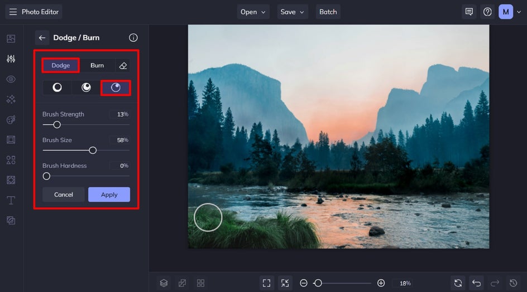Image resolution: width=527 pixels, height=292 pixels.
Task: Click the Brush Size 58% value field
Action: 119,140
